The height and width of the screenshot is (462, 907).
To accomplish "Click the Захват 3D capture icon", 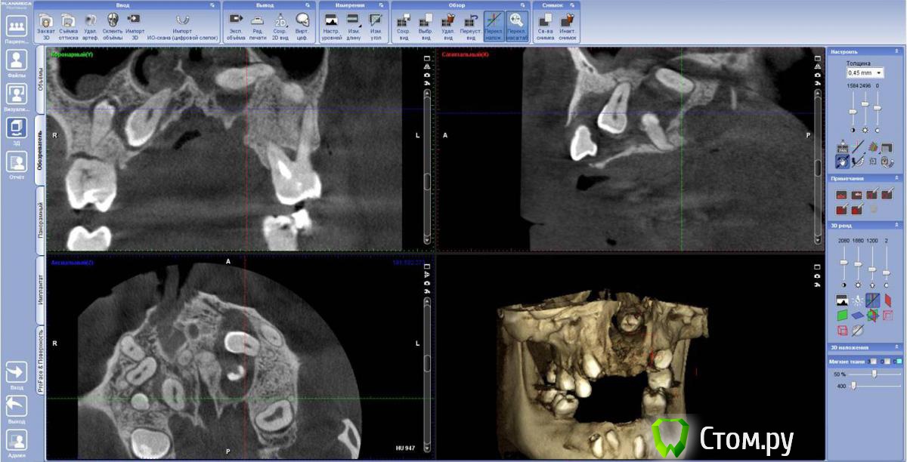I will click(x=46, y=20).
